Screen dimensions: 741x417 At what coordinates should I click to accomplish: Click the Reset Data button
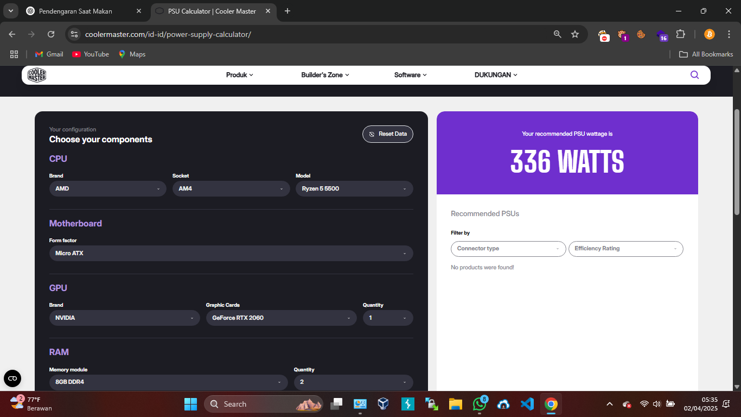388,134
